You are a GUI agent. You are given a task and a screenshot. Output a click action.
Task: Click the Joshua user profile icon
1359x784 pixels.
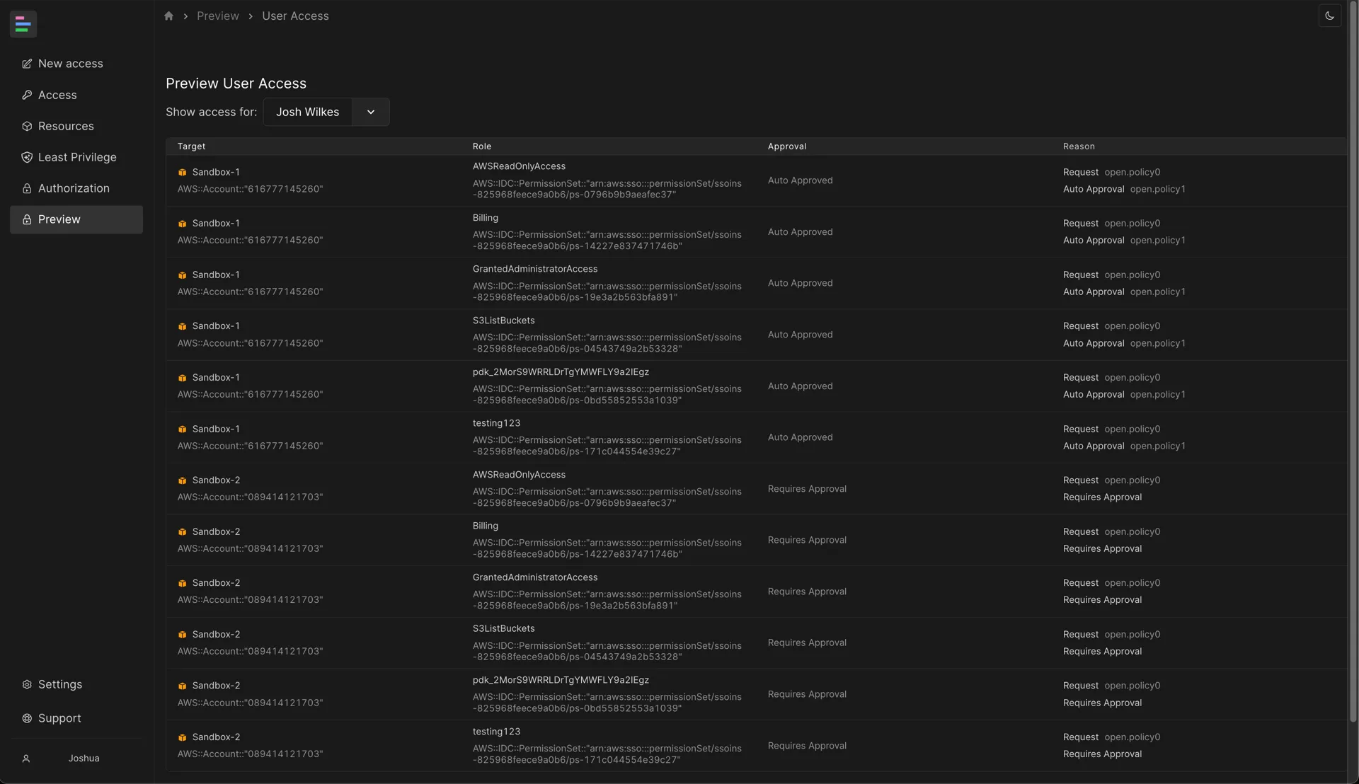click(26, 759)
